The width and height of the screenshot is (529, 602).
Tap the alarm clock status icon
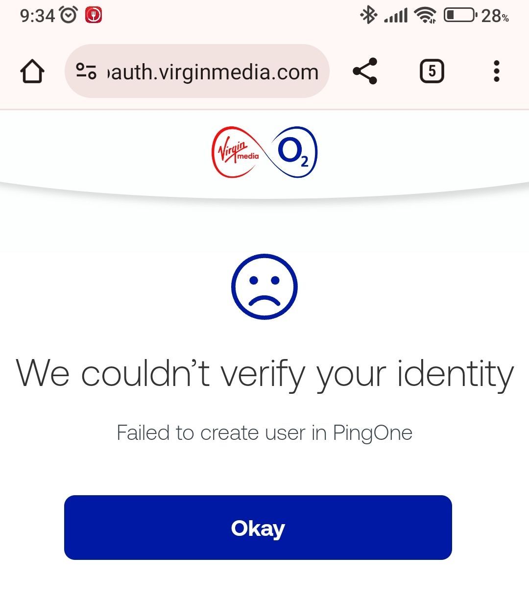click(x=69, y=15)
